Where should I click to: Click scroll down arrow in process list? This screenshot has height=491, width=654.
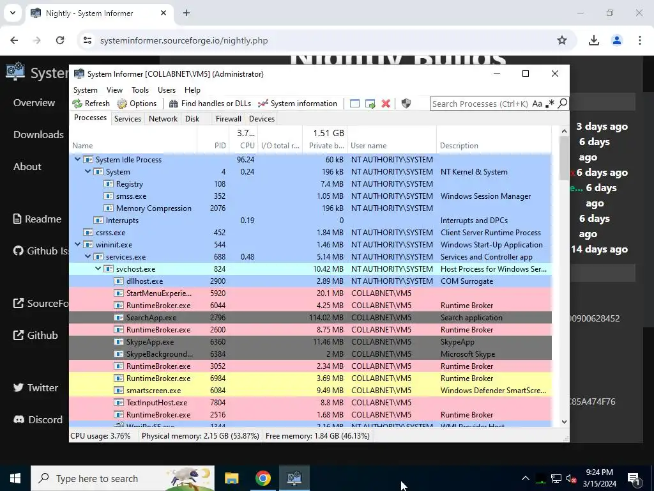pos(564,422)
